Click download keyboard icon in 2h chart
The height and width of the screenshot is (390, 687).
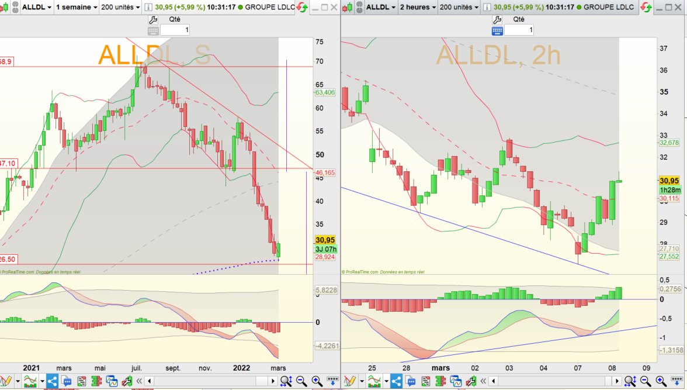click(676, 380)
